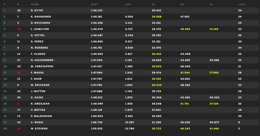Select the LAPS column header
The height and width of the screenshot is (136, 260).
click(242, 5)
